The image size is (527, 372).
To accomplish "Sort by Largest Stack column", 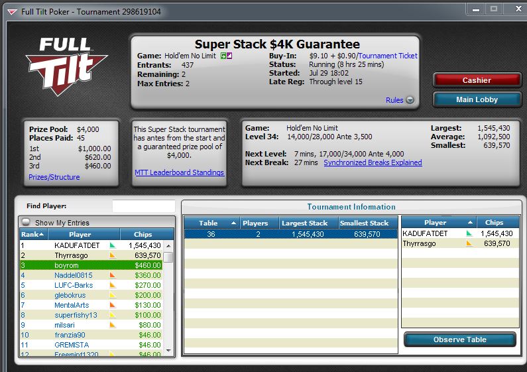I will pos(308,223).
